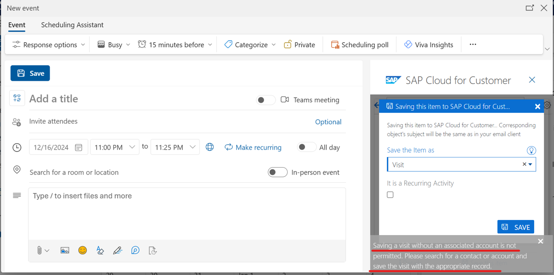This screenshot has width=554, height=275.
Task: Save the new event in Outlook
Action: (x=30, y=73)
